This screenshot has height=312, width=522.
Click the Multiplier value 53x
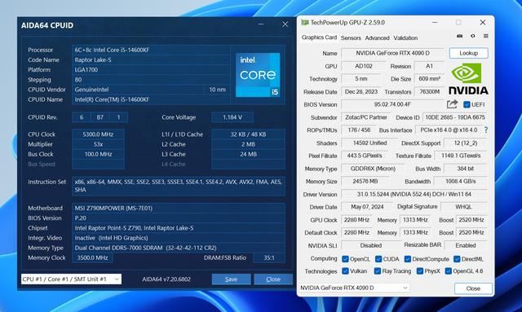pyautogui.click(x=98, y=144)
